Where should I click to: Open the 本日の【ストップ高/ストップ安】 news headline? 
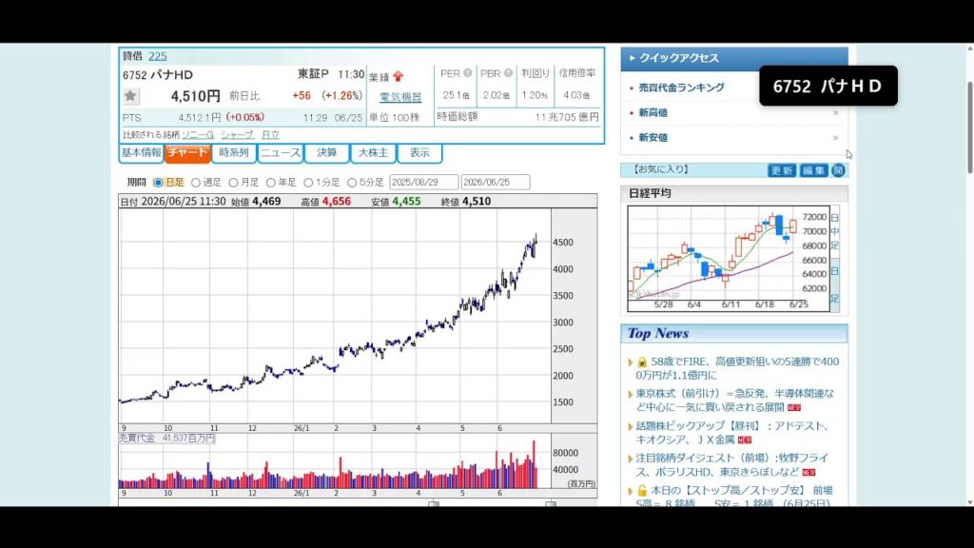click(x=735, y=497)
